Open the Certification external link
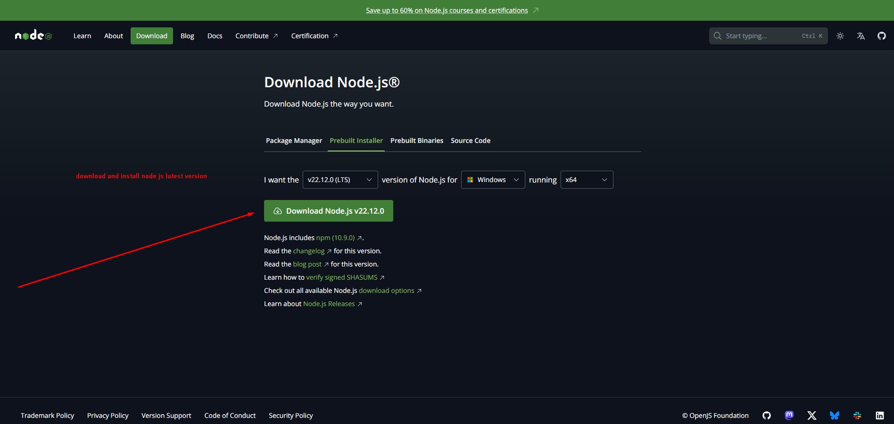The height and width of the screenshot is (424, 894). coord(315,36)
